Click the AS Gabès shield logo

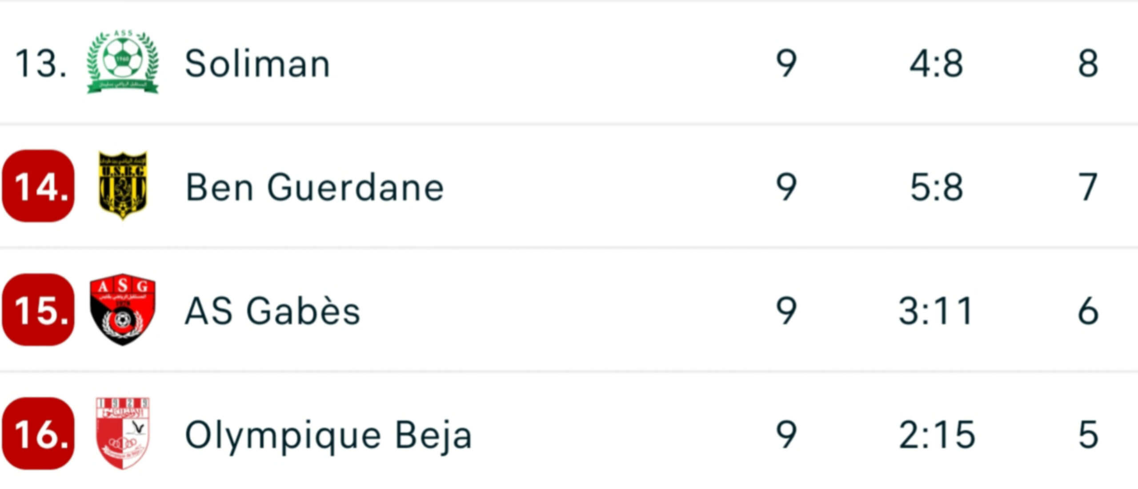[123, 310]
